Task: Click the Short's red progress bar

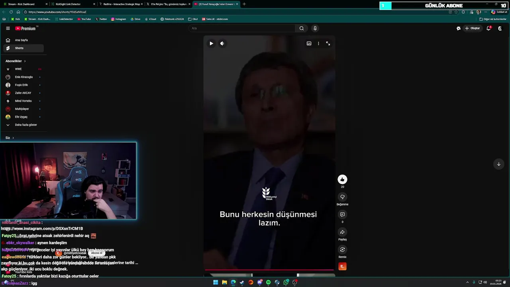Action: (x=269, y=270)
